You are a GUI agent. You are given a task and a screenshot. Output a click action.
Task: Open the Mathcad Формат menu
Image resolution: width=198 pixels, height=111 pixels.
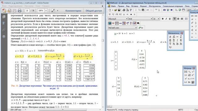(x=143, y=6)
